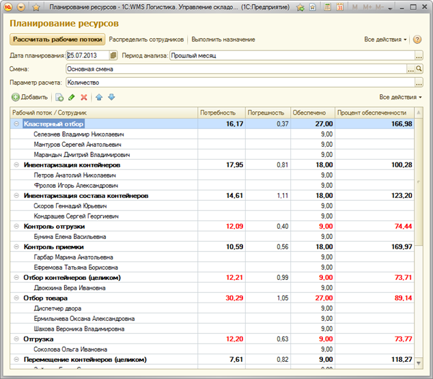
Task: Collapse the Контроль отгрузки group
Action: (x=16, y=226)
